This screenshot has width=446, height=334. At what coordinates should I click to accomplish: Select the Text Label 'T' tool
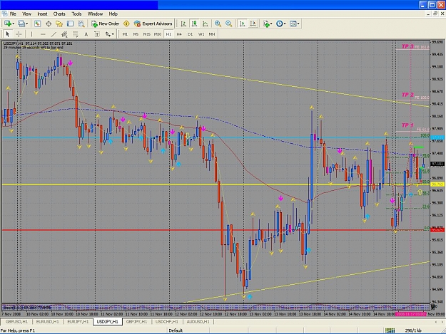point(97,34)
